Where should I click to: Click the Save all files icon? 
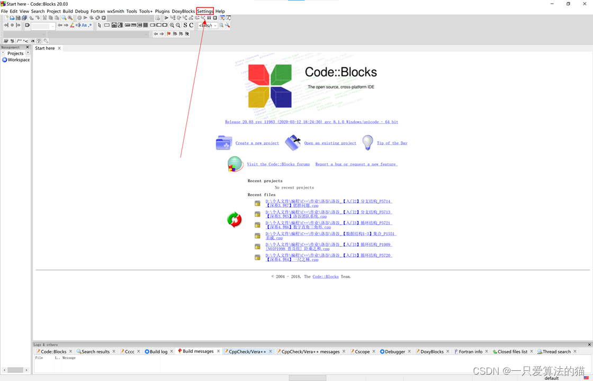[24, 18]
